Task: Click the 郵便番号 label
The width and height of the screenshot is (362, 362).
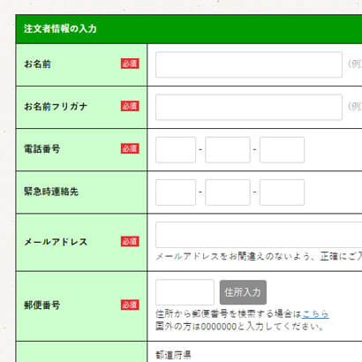Action: [42, 305]
